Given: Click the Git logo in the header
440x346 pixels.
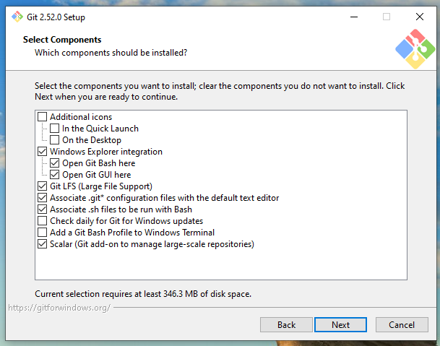Looking at the screenshot, I should [415, 49].
